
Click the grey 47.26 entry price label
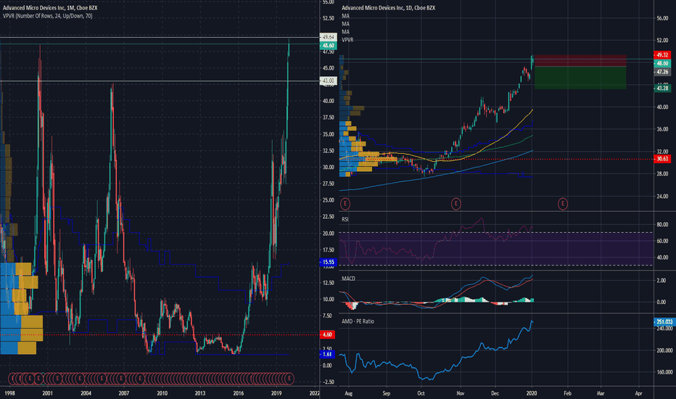pyautogui.click(x=662, y=72)
